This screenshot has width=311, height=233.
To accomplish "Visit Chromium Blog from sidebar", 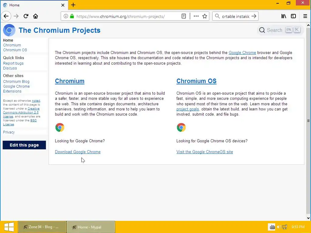I will click(x=16, y=82).
